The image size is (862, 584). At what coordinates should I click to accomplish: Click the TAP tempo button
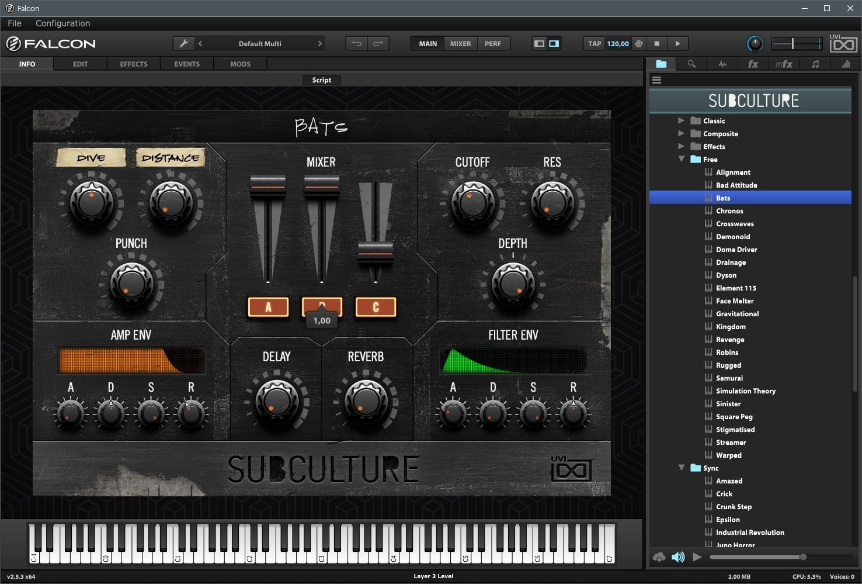point(595,44)
